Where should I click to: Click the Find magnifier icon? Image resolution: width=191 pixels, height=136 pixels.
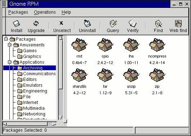[158, 23]
